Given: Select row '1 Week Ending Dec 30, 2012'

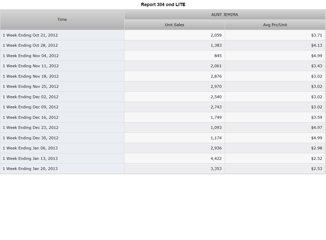Looking at the screenshot, I should coord(163,138).
